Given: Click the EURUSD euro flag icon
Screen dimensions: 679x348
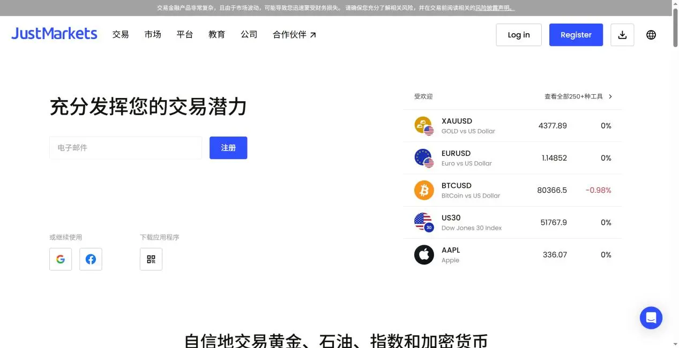Looking at the screenshot, I should pyautogui.click(x=424, y=158).
